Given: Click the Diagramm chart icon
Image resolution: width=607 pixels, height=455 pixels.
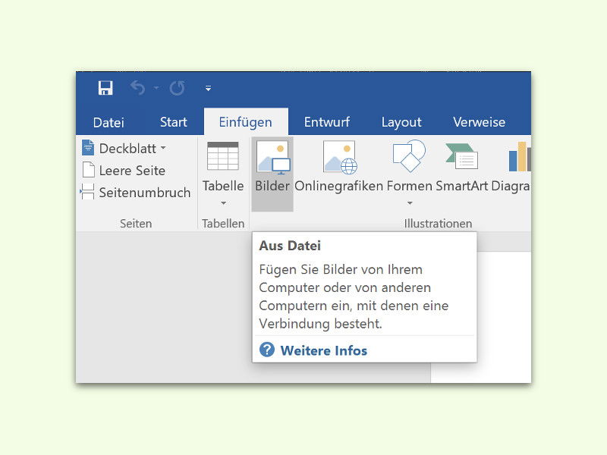Looking at the screenshot, I should (520, 156).
